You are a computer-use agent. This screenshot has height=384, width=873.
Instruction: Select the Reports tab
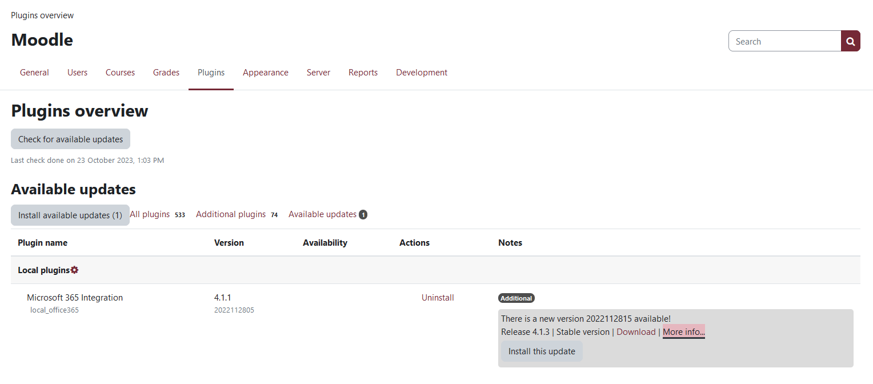[363, 73]
